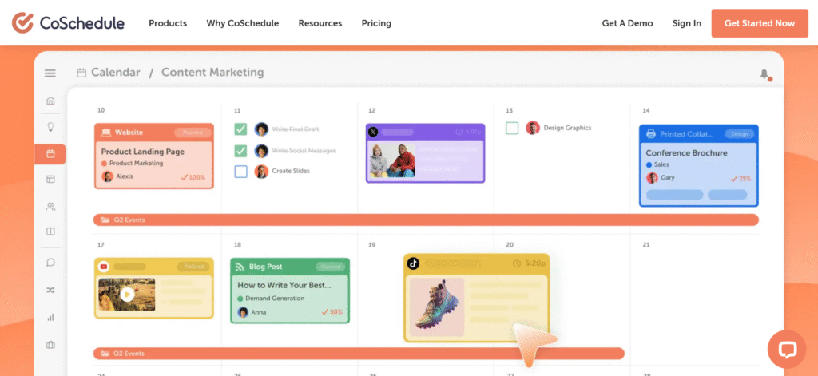Open the lightbulb ideas icon in sidebar
This screenshot has height=376, width=818.
[x=50, y=127]
